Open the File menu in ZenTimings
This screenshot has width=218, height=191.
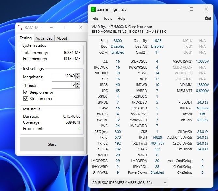click(x=95, y=19)
